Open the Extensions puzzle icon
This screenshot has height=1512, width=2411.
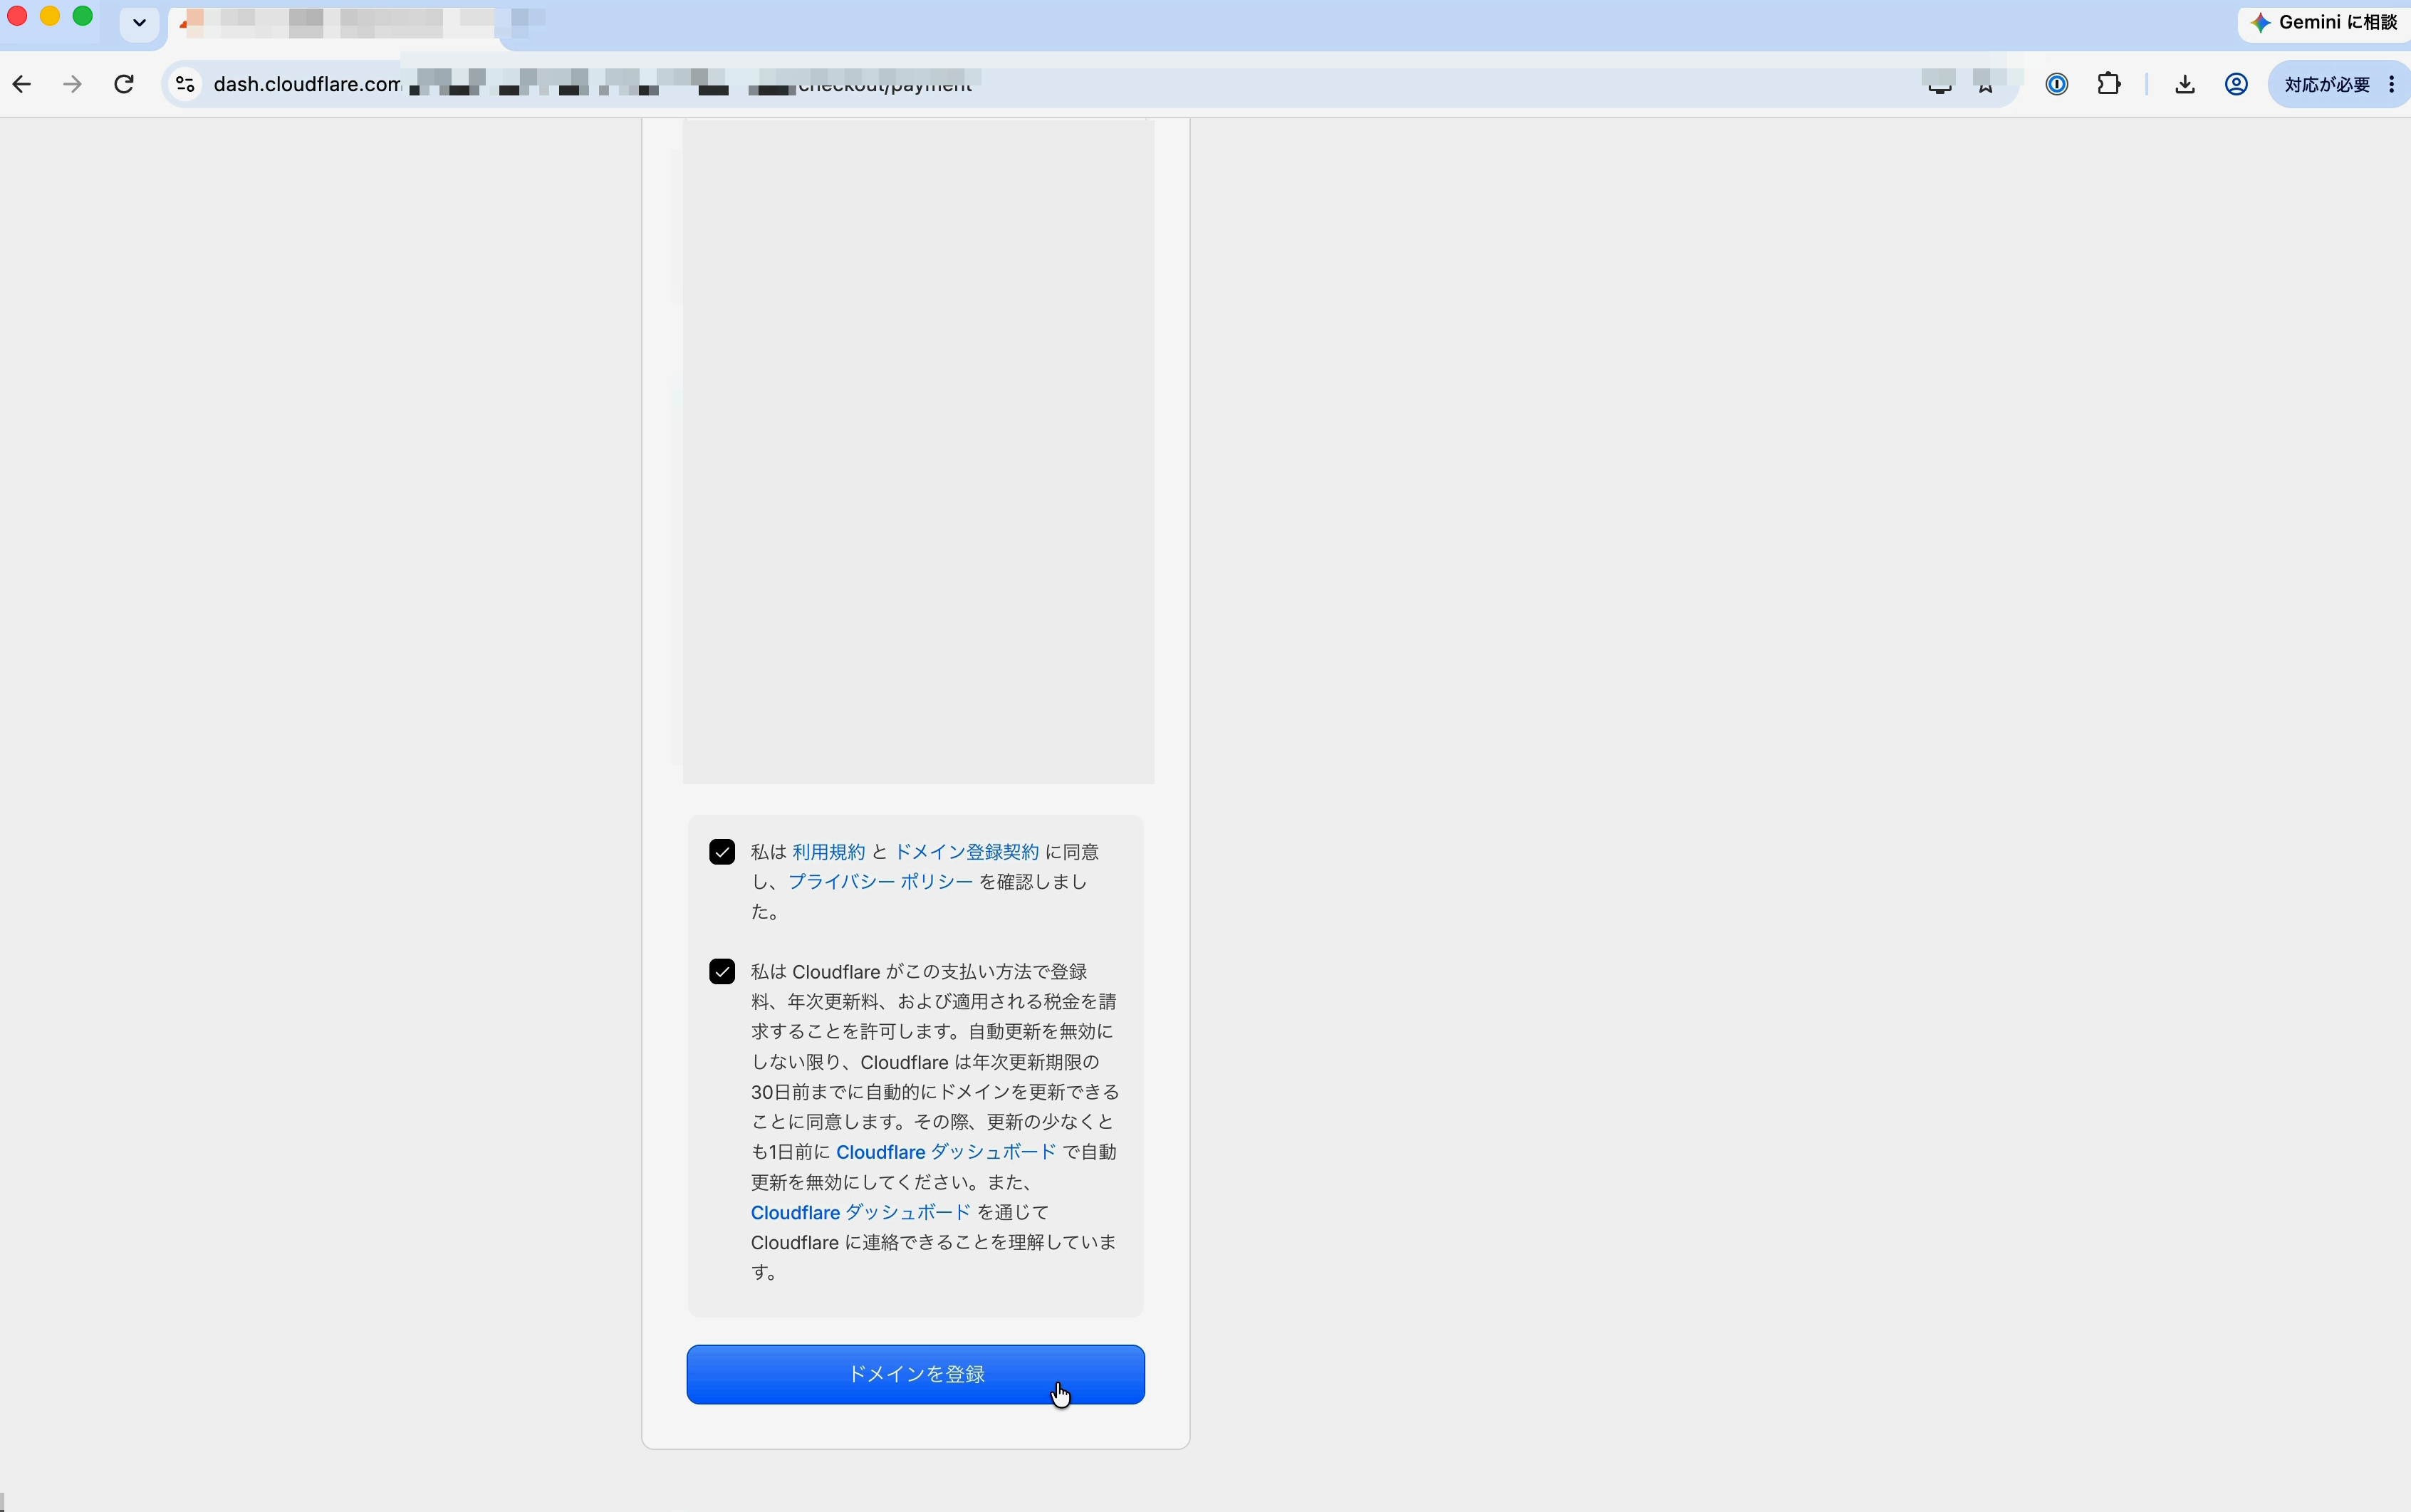tap(2109, 84)
